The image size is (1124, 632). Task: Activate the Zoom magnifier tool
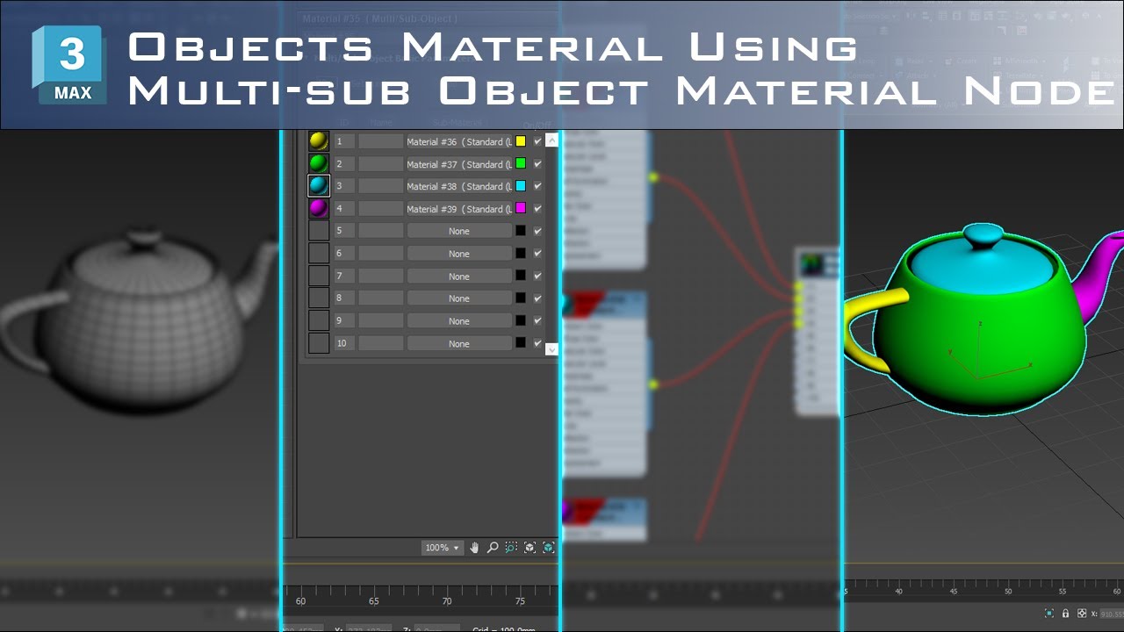coord(493,548)
